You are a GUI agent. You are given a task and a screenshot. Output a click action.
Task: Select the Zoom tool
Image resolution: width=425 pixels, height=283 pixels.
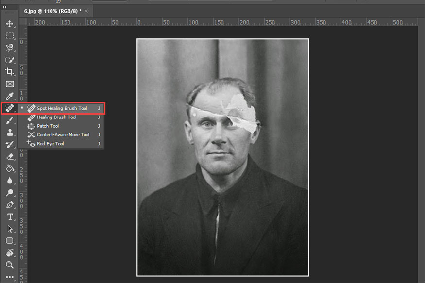coord(9,265)
